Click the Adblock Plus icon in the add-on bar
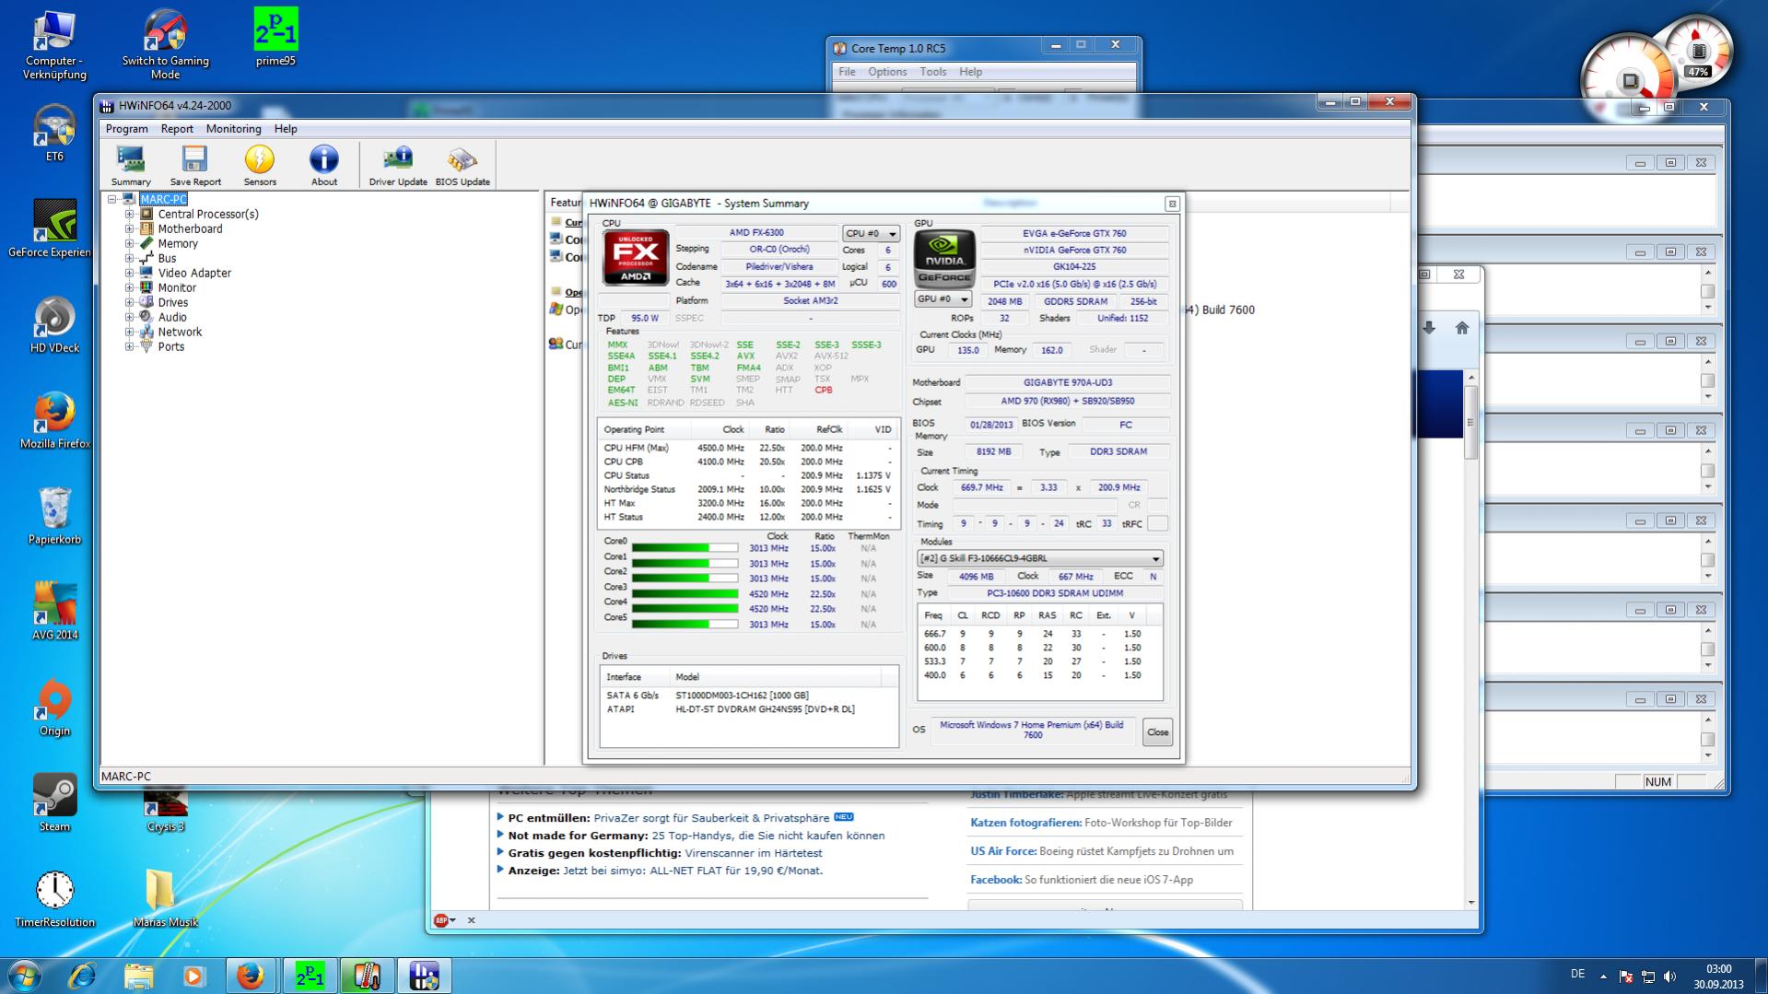Image resolution: width=1768 pixels, height=994 pixels. (441, 919)
